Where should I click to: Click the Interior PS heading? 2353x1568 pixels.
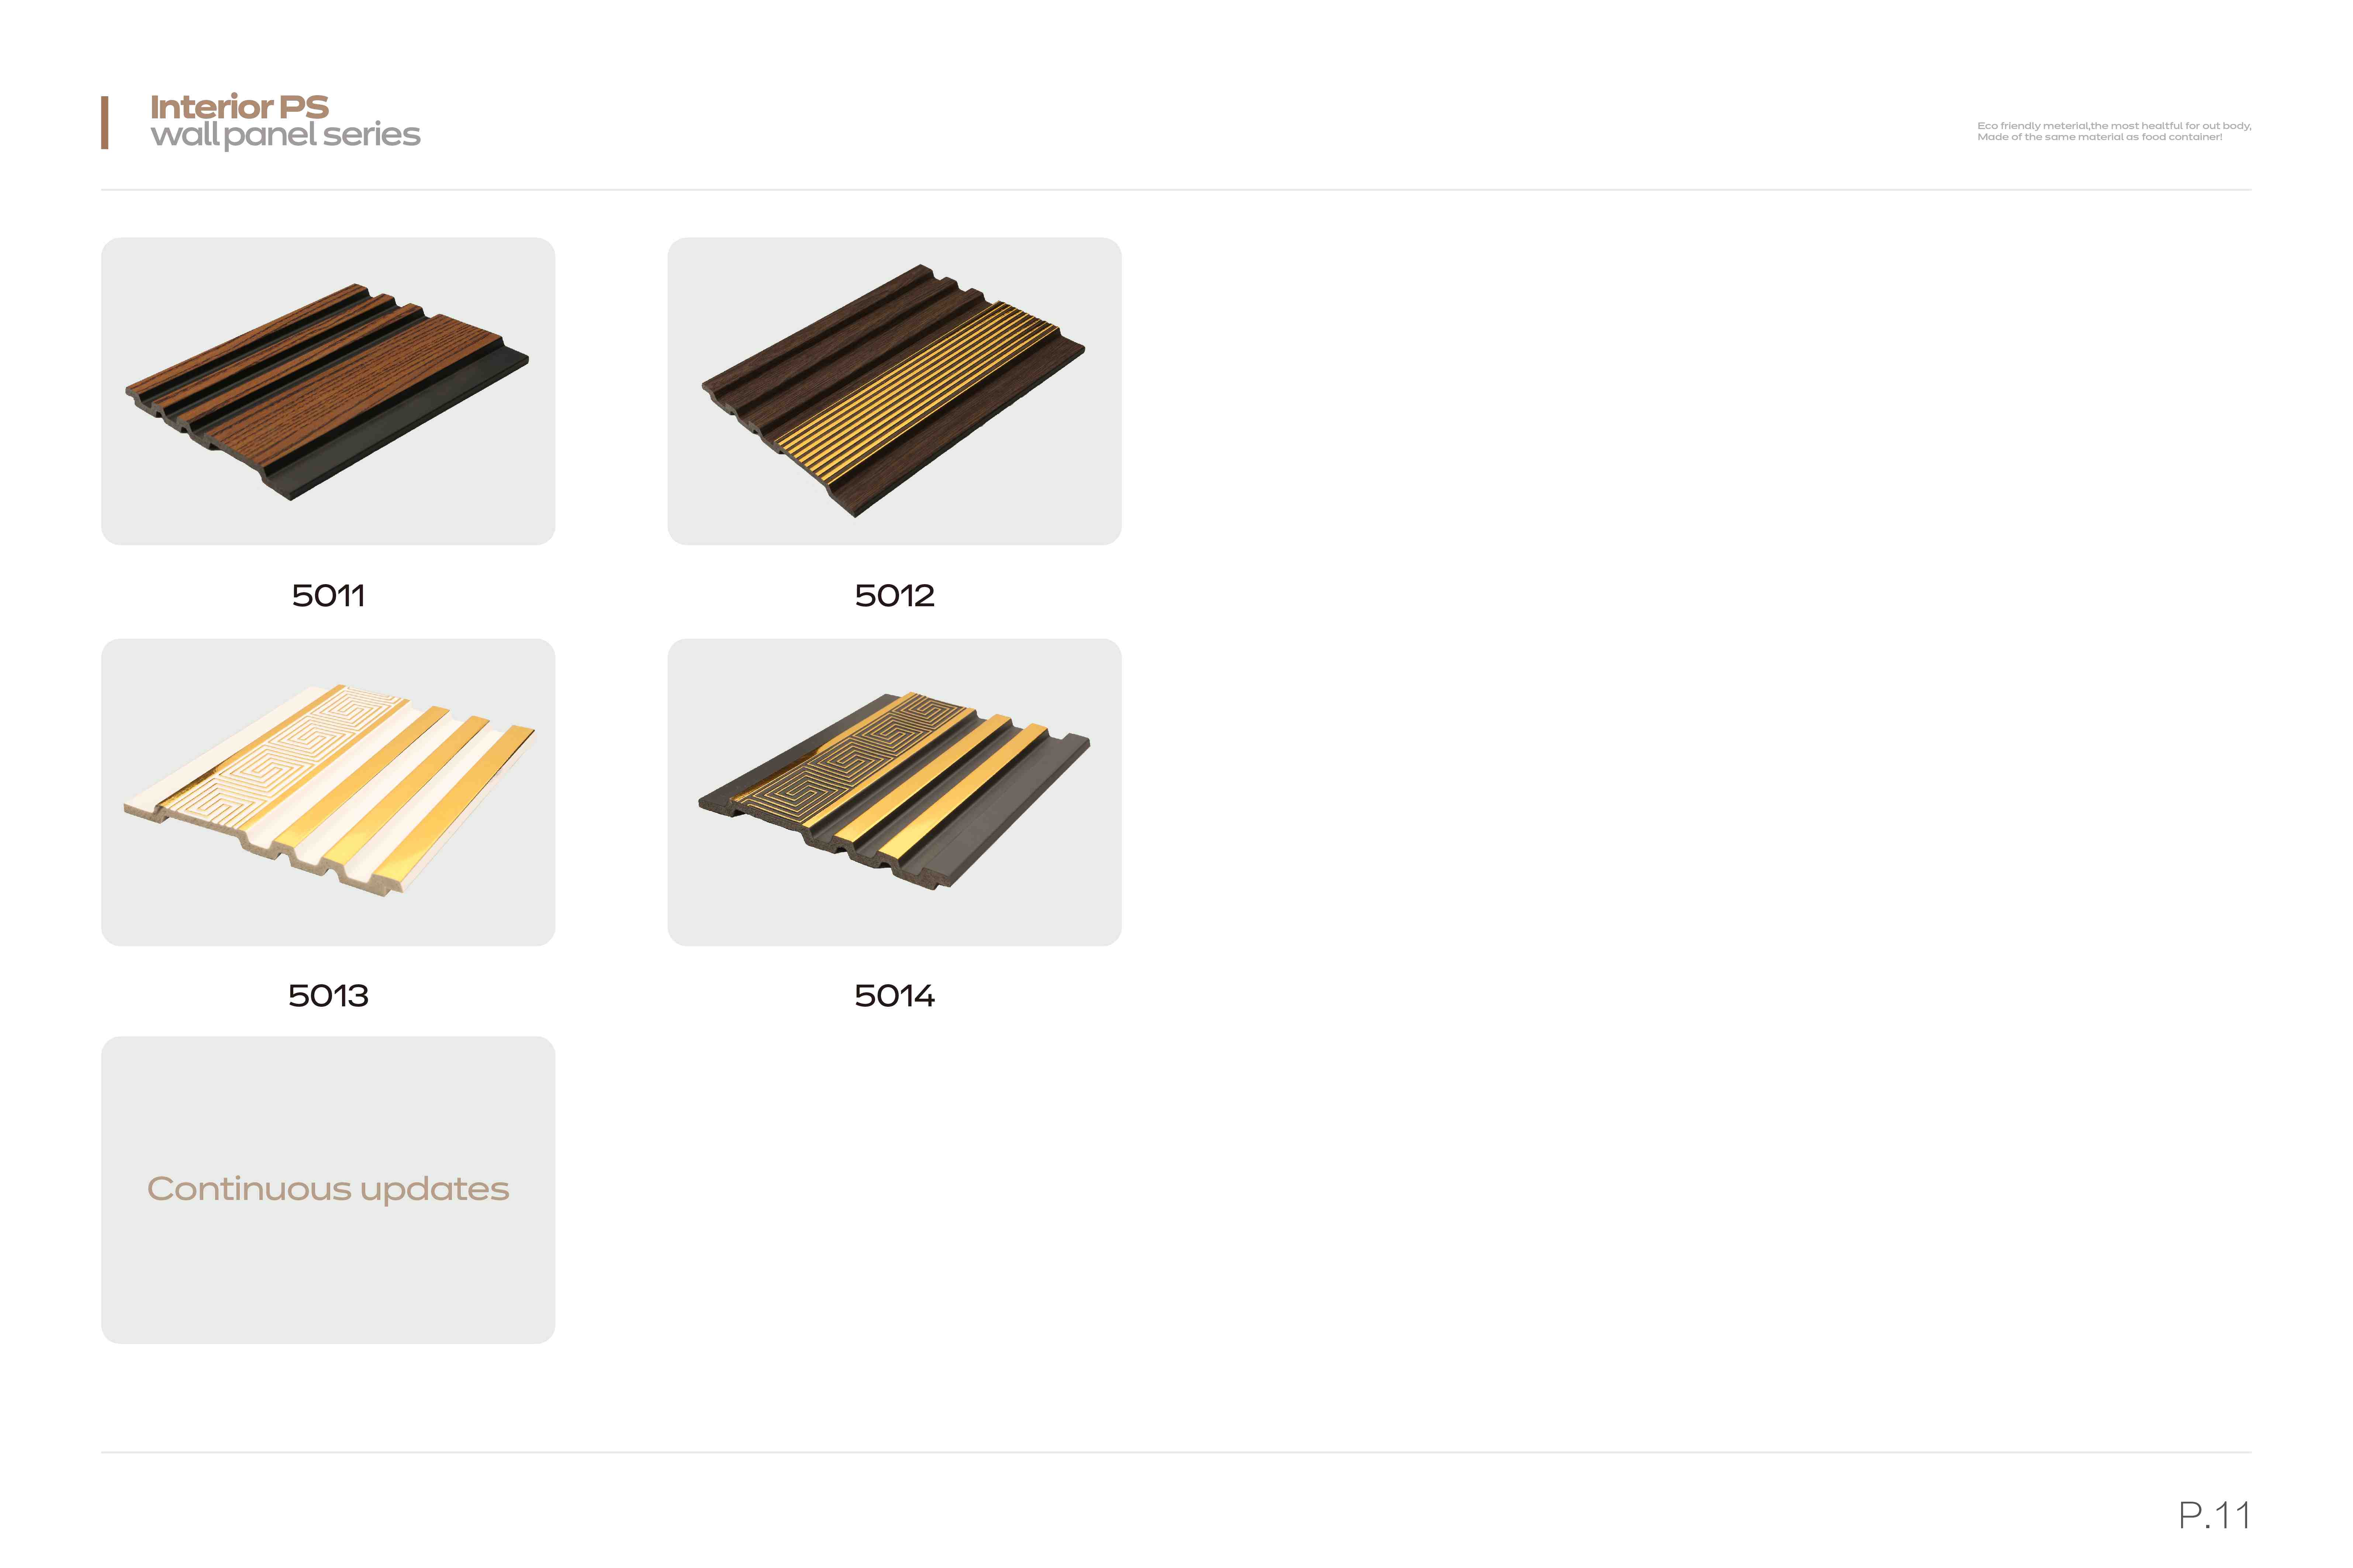coord(239,106)
